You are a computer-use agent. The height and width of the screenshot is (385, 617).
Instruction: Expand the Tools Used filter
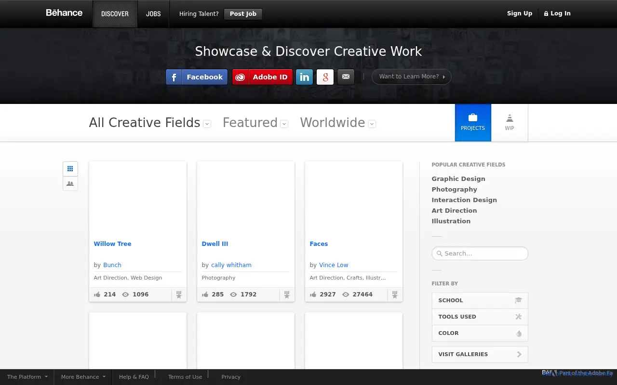(x=480, y=317)
